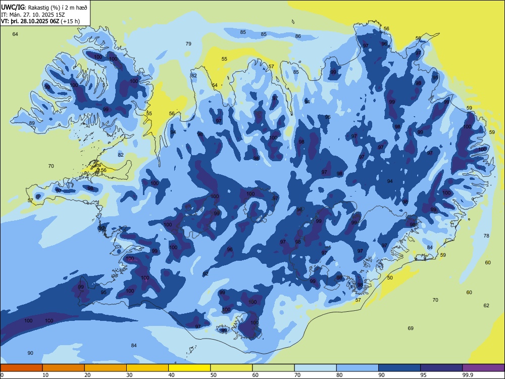Click the '89' humidity value on the map
This screenshot has width=505, height=379.
click(x=31, y=123)
